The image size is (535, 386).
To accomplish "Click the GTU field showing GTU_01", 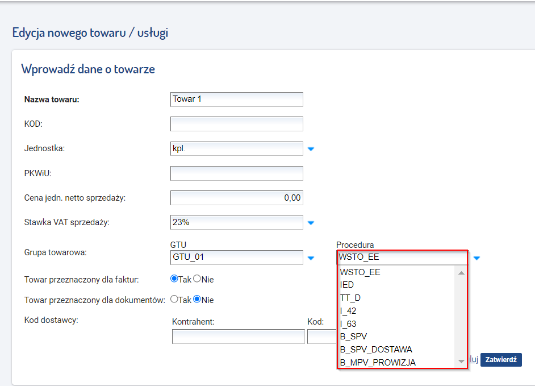I will 236,258.
